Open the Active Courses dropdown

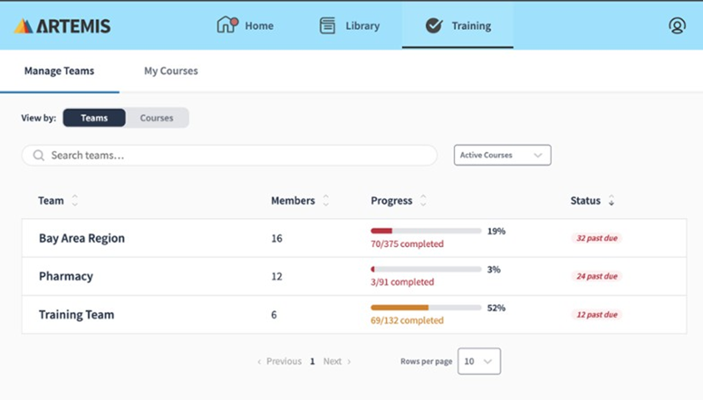(502, 155)
